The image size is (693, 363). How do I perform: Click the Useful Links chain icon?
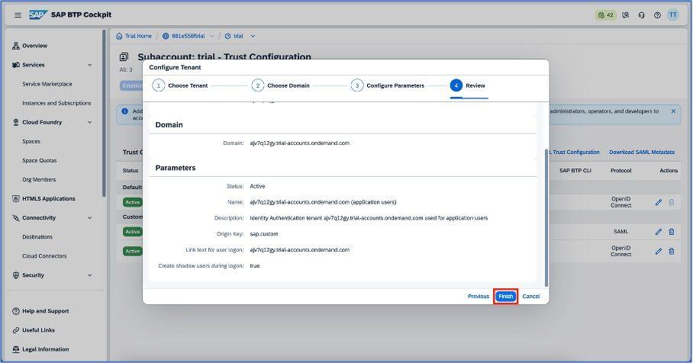(16, 330)
